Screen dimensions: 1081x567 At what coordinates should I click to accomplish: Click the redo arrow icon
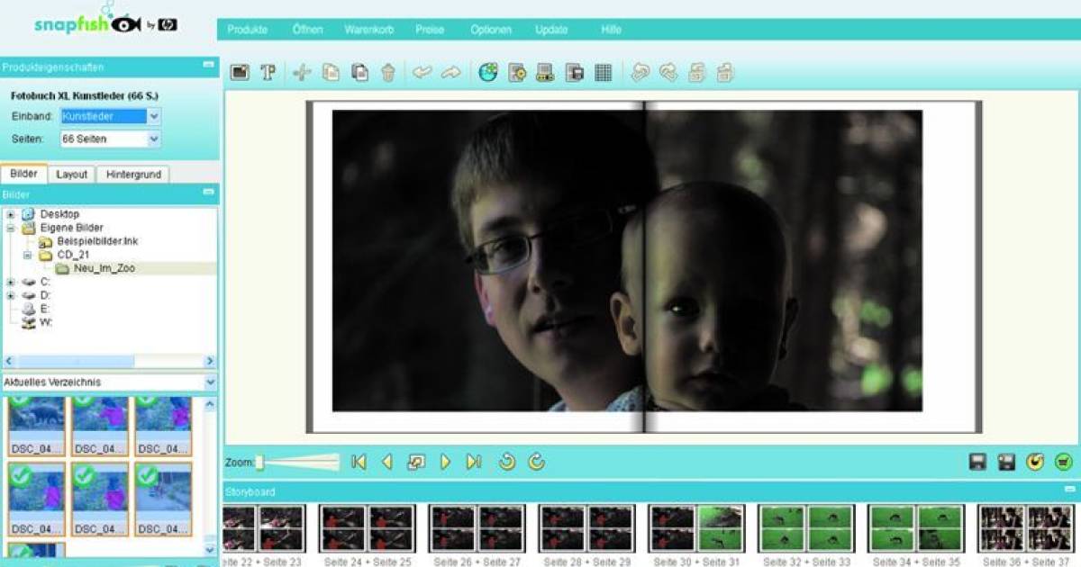[x=450, y=73]
